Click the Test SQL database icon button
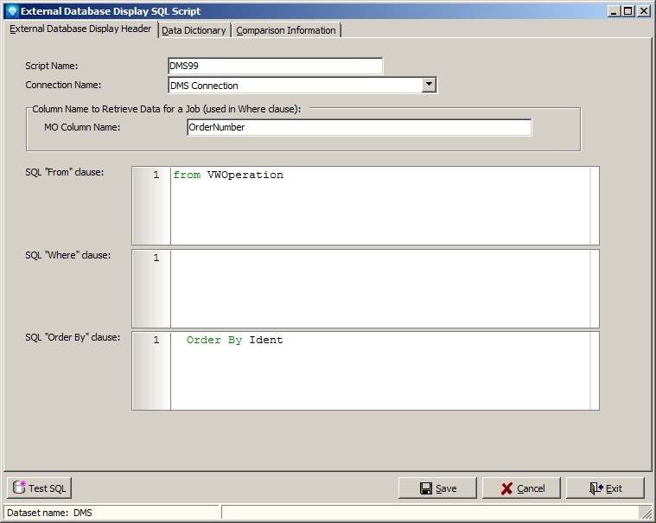Screen dimensions: 656x523 (x=19, y=488)
